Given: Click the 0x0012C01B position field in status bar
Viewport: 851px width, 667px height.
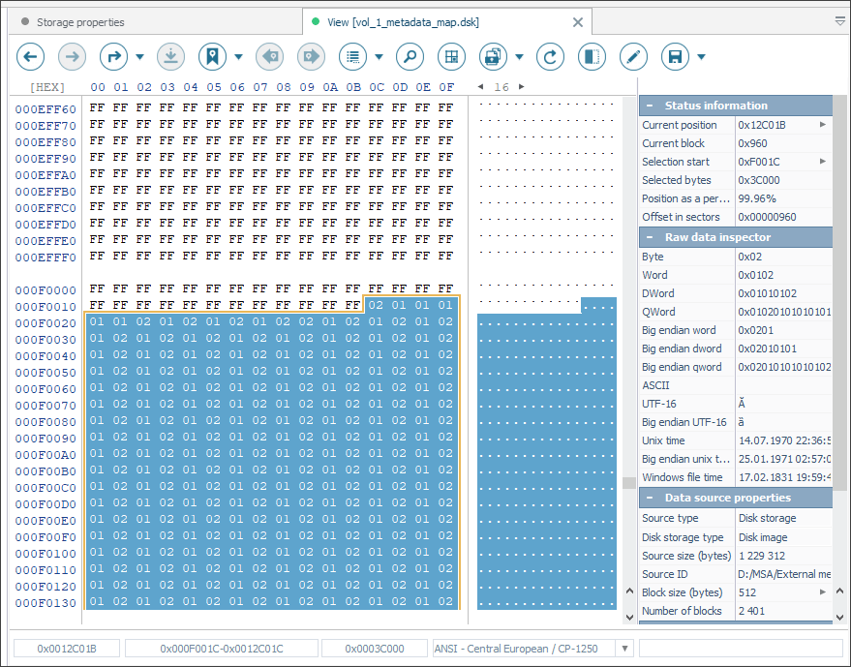Looking at the screenshot, I should click(x=67, y=649).
